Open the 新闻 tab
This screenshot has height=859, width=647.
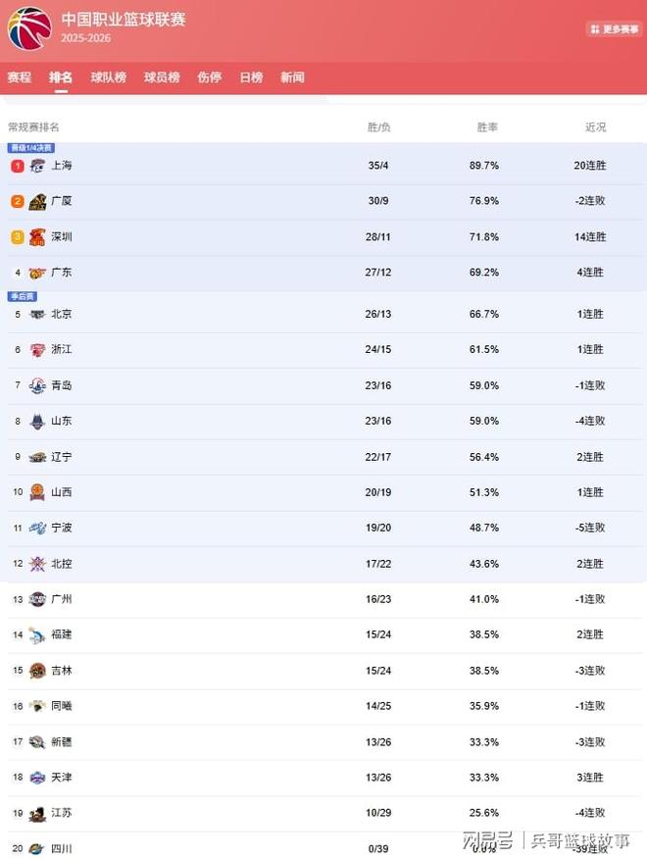(292, 77)
